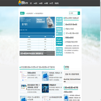Open the first article card's screenshot thumbnail
This screenshot has height=101, width=101.
[24, 76]
